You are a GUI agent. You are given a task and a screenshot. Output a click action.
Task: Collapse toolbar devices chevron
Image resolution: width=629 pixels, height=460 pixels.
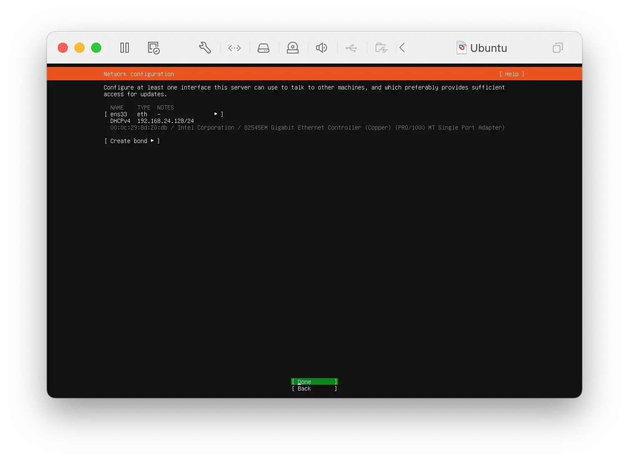click(402, 48)
